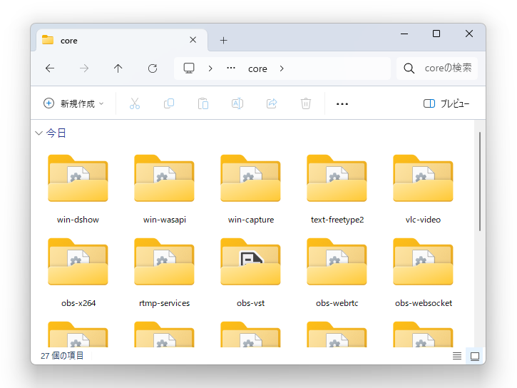
Task: Click the obs-websocket name label
Action: 424,303
